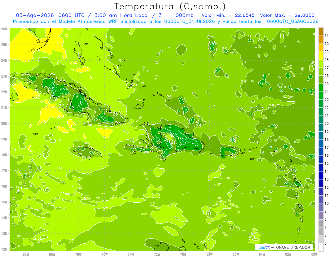
Task: Pick the green color-scale band between 24 and 25
Action: [x=321, y=88]
